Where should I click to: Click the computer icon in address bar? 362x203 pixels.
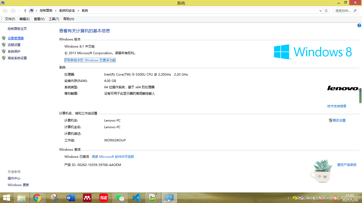(x=32, y=11)
